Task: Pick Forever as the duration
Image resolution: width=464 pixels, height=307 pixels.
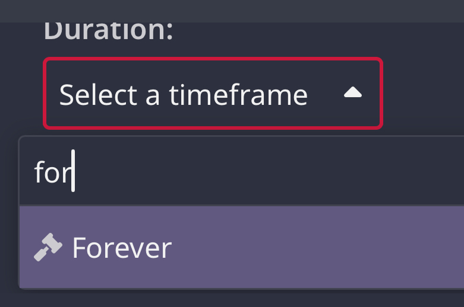Action: click(x=122, y=248)
